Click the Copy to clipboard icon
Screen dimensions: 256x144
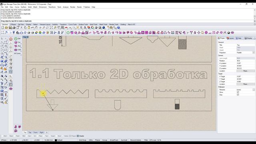click(25, 28)
